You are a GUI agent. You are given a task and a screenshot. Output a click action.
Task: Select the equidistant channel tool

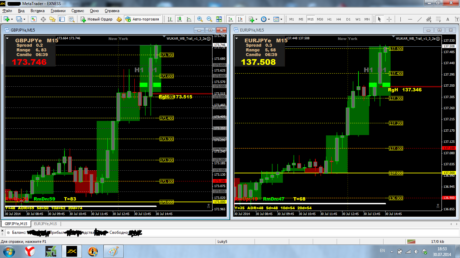click(x=429, y=19)
